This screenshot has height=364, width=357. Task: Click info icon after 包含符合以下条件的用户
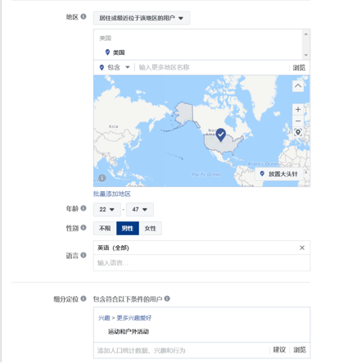click(167, 298)
